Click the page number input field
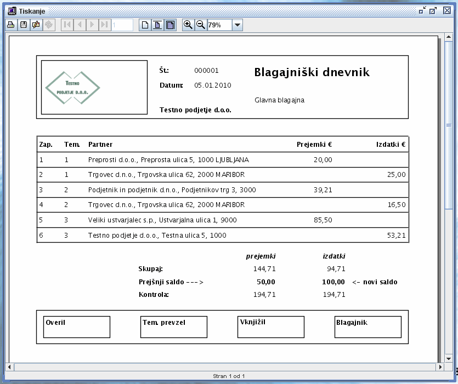 point(122,25)
